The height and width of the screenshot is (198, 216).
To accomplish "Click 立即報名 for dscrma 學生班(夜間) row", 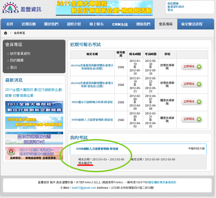I will click(191, 67).
